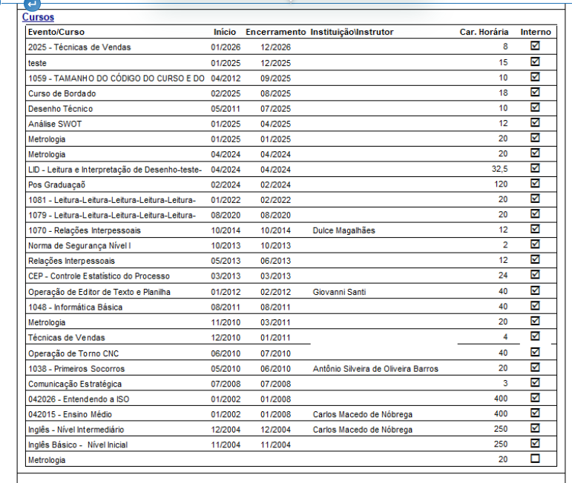Select the Dulce Magalhães instructor cell
This screenshot has width=572, height=483.
(344, 230)
